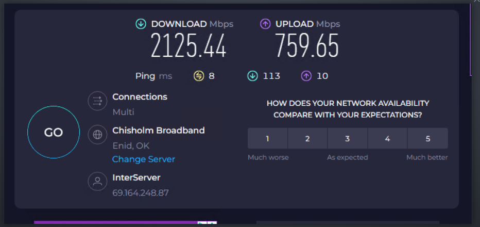Image resolution: width=480 pixels, height=227 pixels.
Task: Rate network availability as 2
Action: pyautogui.click(x=307, y=138)
